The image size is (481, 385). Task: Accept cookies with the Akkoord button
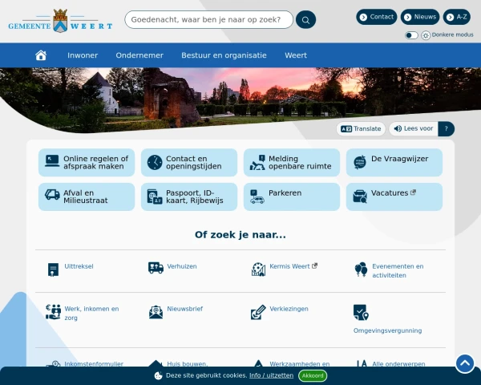(x=313, y=375)
